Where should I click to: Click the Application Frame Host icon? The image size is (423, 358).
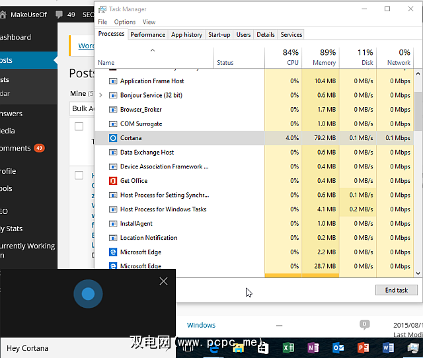coord(113,81)
